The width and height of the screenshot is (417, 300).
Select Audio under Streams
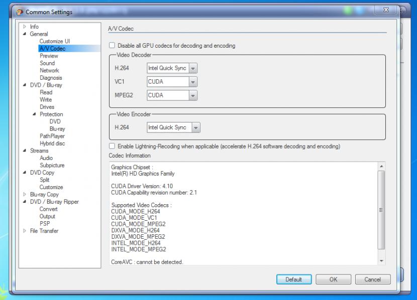(46, 158)
